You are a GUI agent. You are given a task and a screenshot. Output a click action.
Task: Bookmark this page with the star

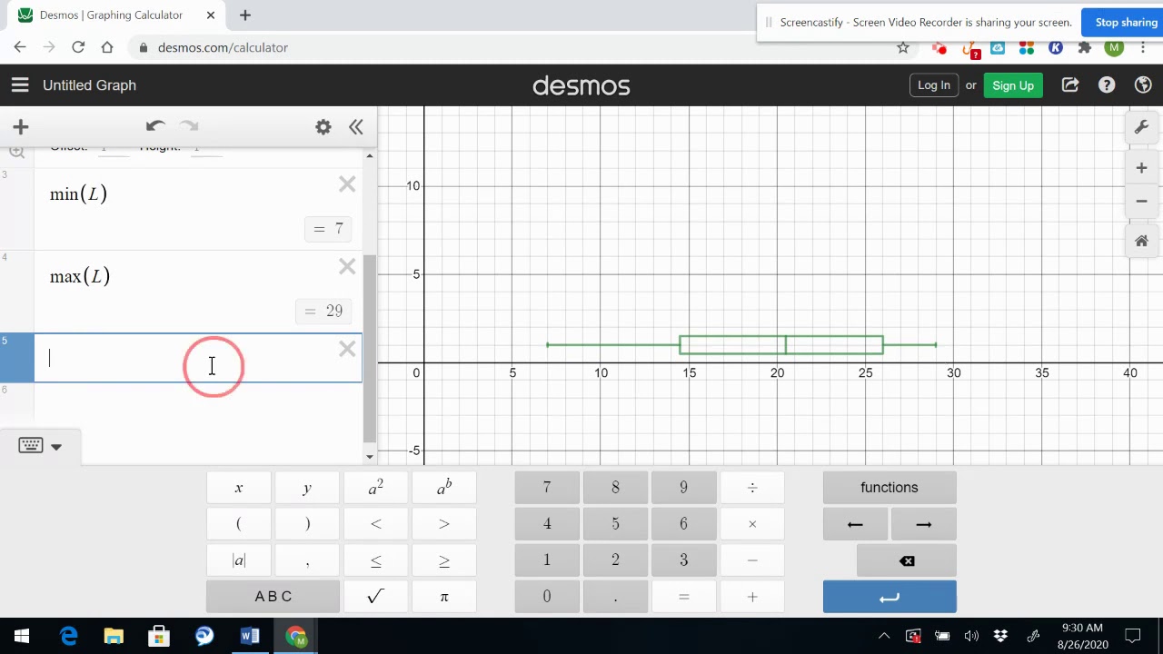903,47
